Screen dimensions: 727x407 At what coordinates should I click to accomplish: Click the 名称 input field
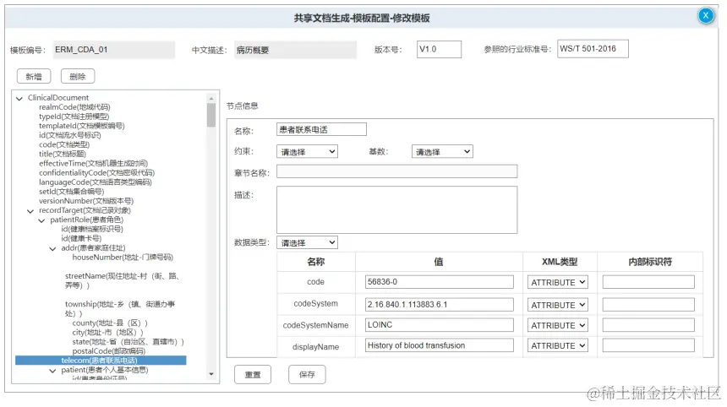[321, 129]
